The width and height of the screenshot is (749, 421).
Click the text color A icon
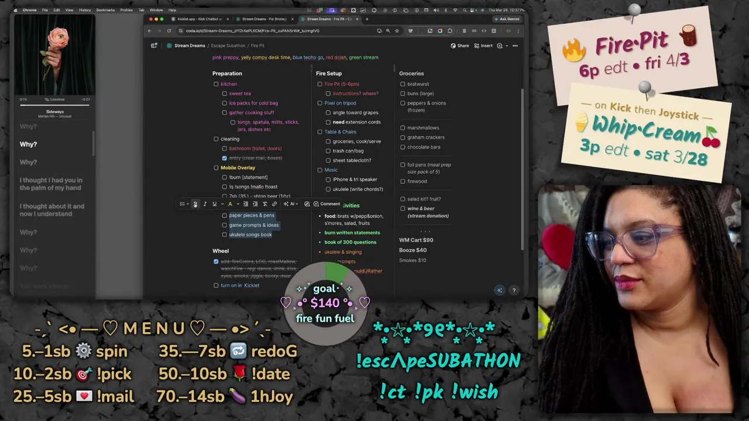[x=230, y=204]
